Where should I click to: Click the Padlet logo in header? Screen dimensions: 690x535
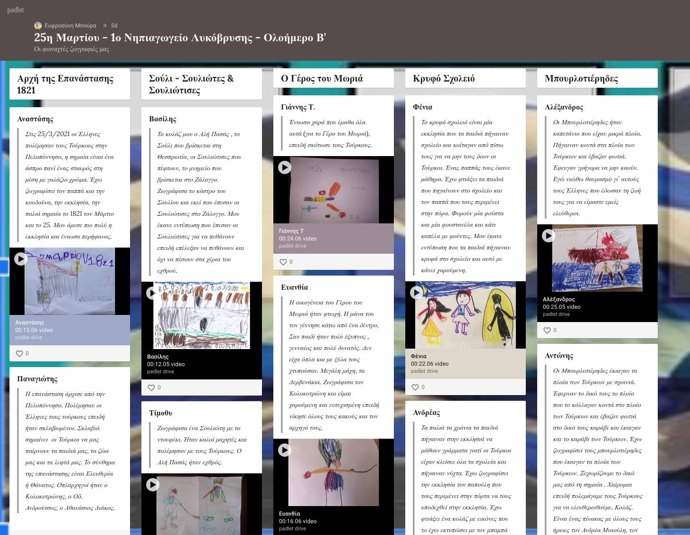[x=15, y=10]
